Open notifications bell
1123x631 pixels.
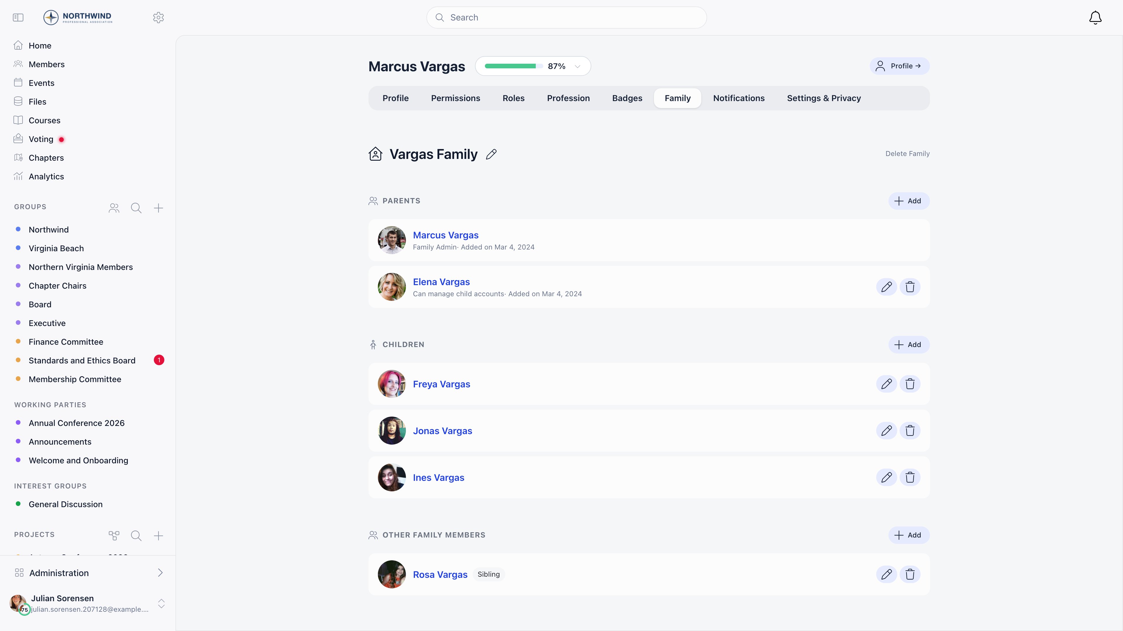point(1095,18)
